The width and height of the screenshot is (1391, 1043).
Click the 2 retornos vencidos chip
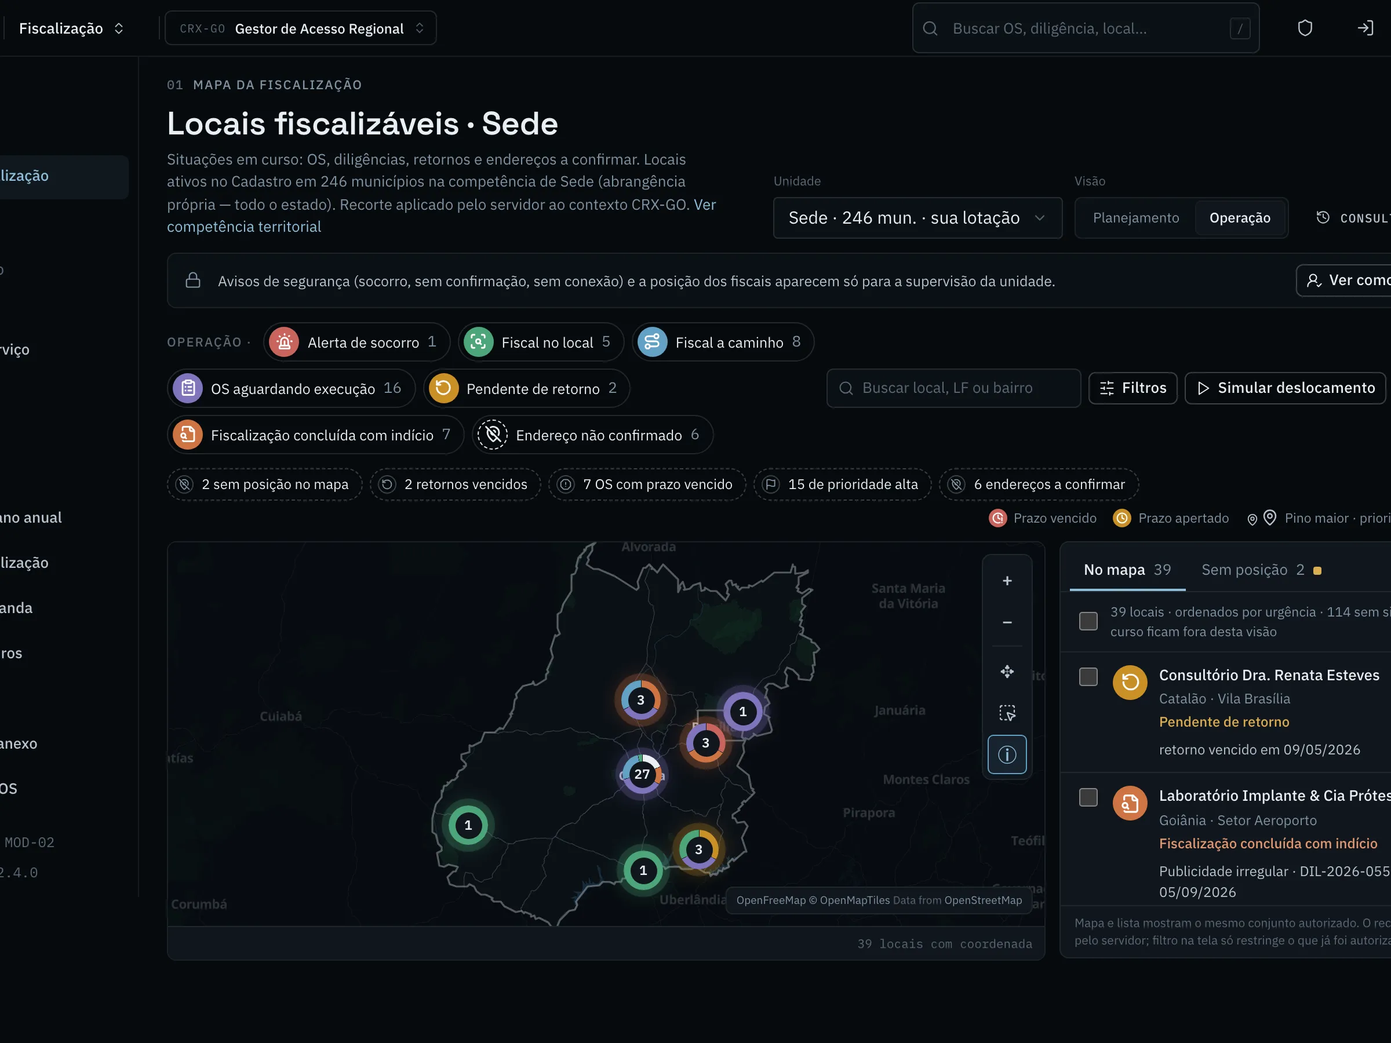point(456,484)
